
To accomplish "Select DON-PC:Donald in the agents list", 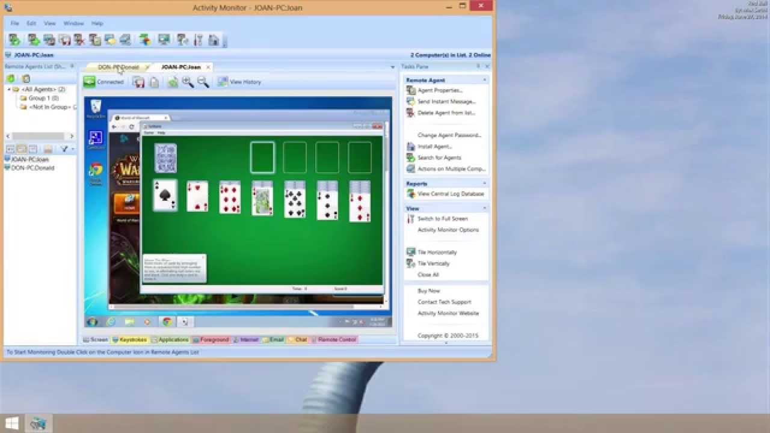I will click(29, 168).
